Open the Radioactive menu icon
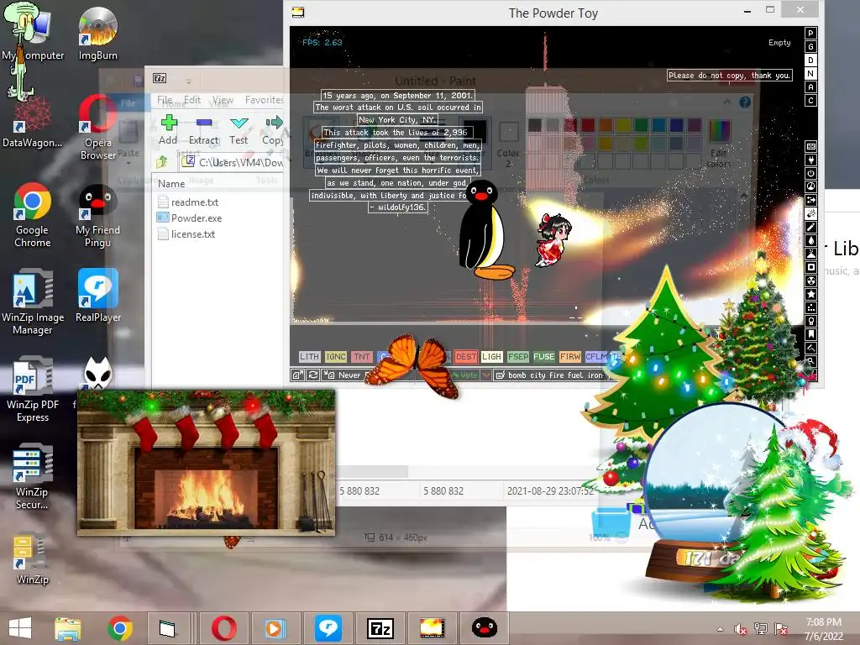The width and height of the screenshot is (860, 645). 810,281
